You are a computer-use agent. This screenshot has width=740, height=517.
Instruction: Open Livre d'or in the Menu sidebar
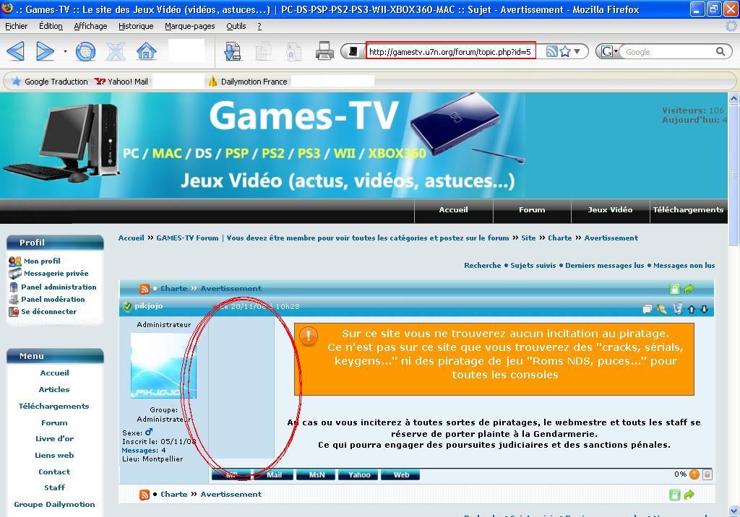[54, 439]
